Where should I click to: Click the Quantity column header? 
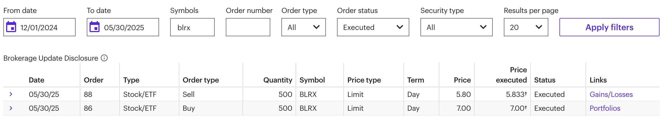(278, 80)
